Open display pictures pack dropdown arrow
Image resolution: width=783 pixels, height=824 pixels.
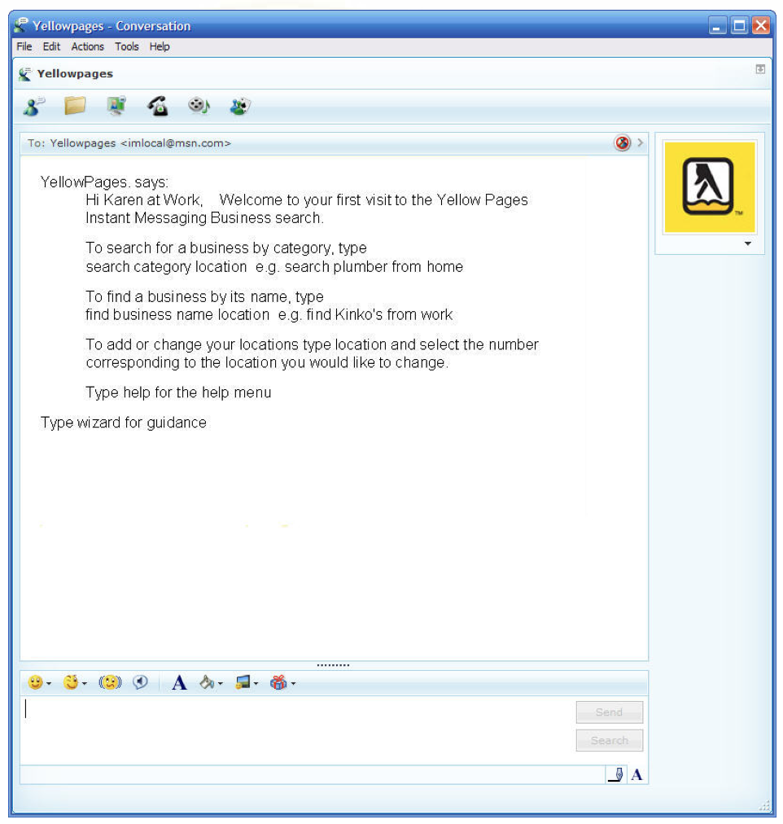(256, 684)
